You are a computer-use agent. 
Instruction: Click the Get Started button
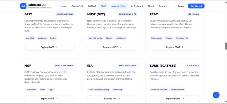(x=196, y=6)
